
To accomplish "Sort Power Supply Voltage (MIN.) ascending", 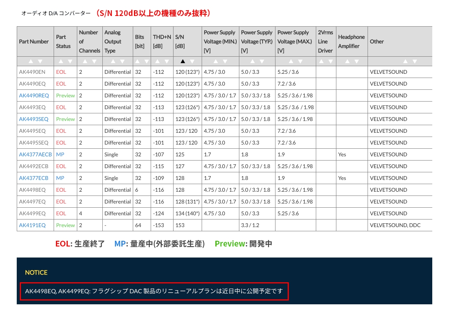I will [x=216, y=61].
